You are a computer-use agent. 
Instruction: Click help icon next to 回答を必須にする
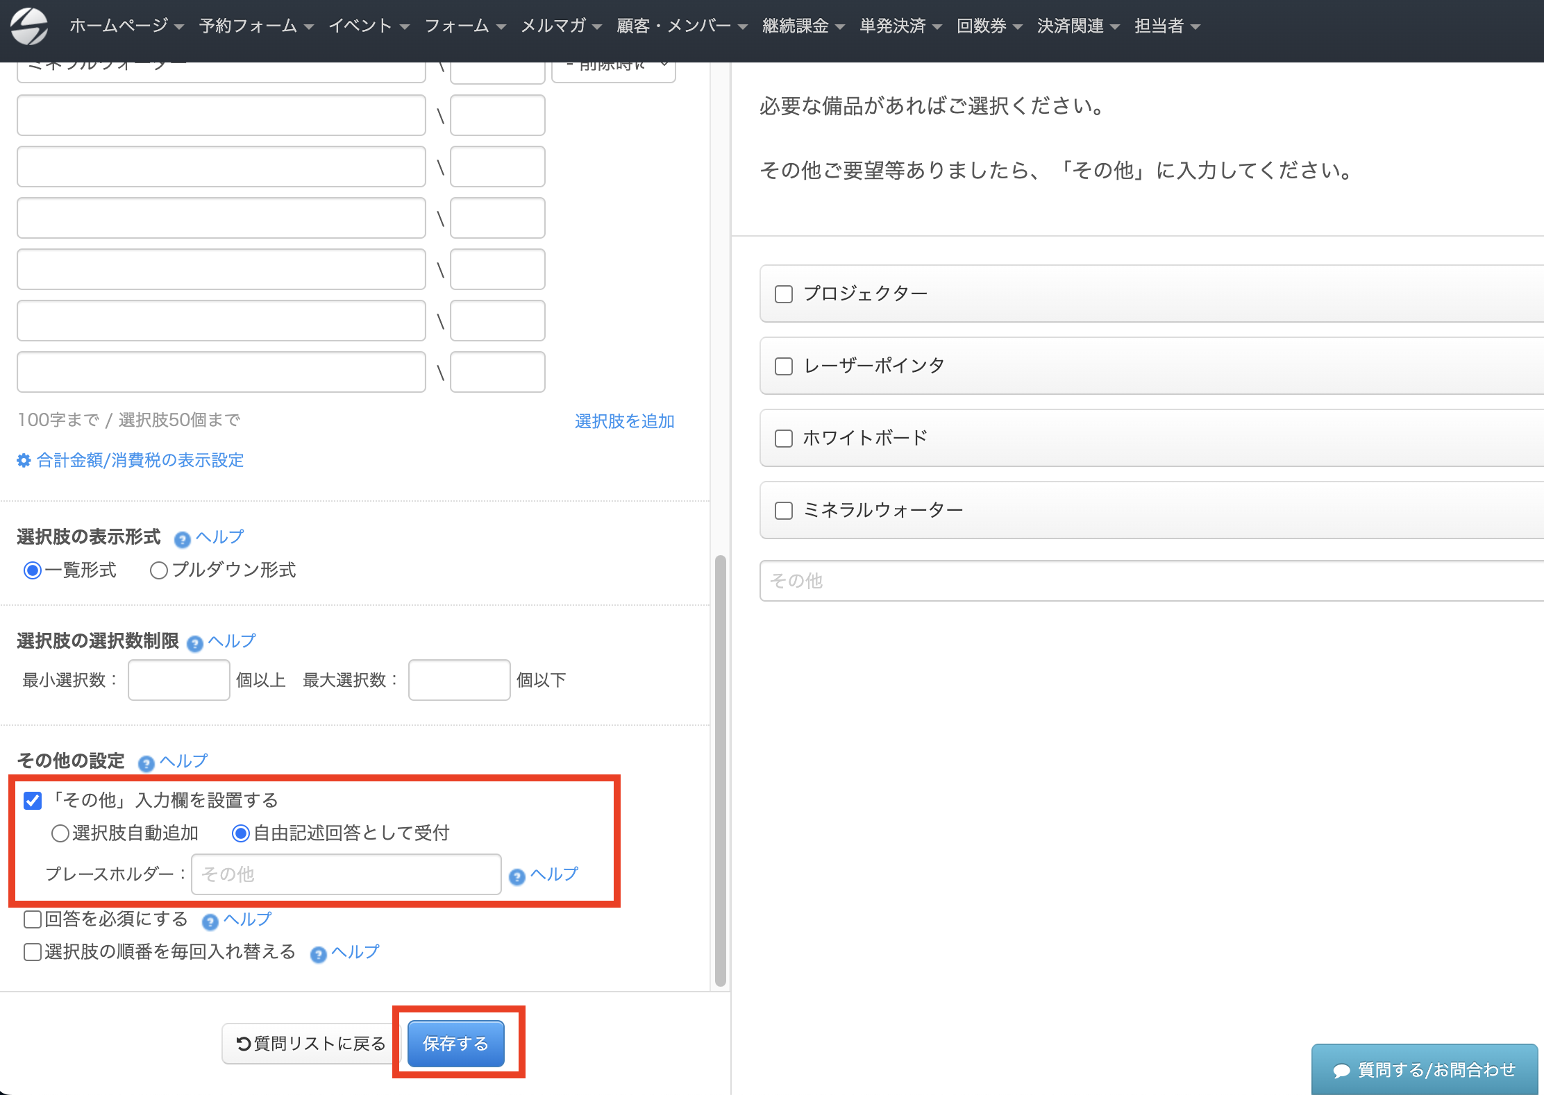(210, 921)
